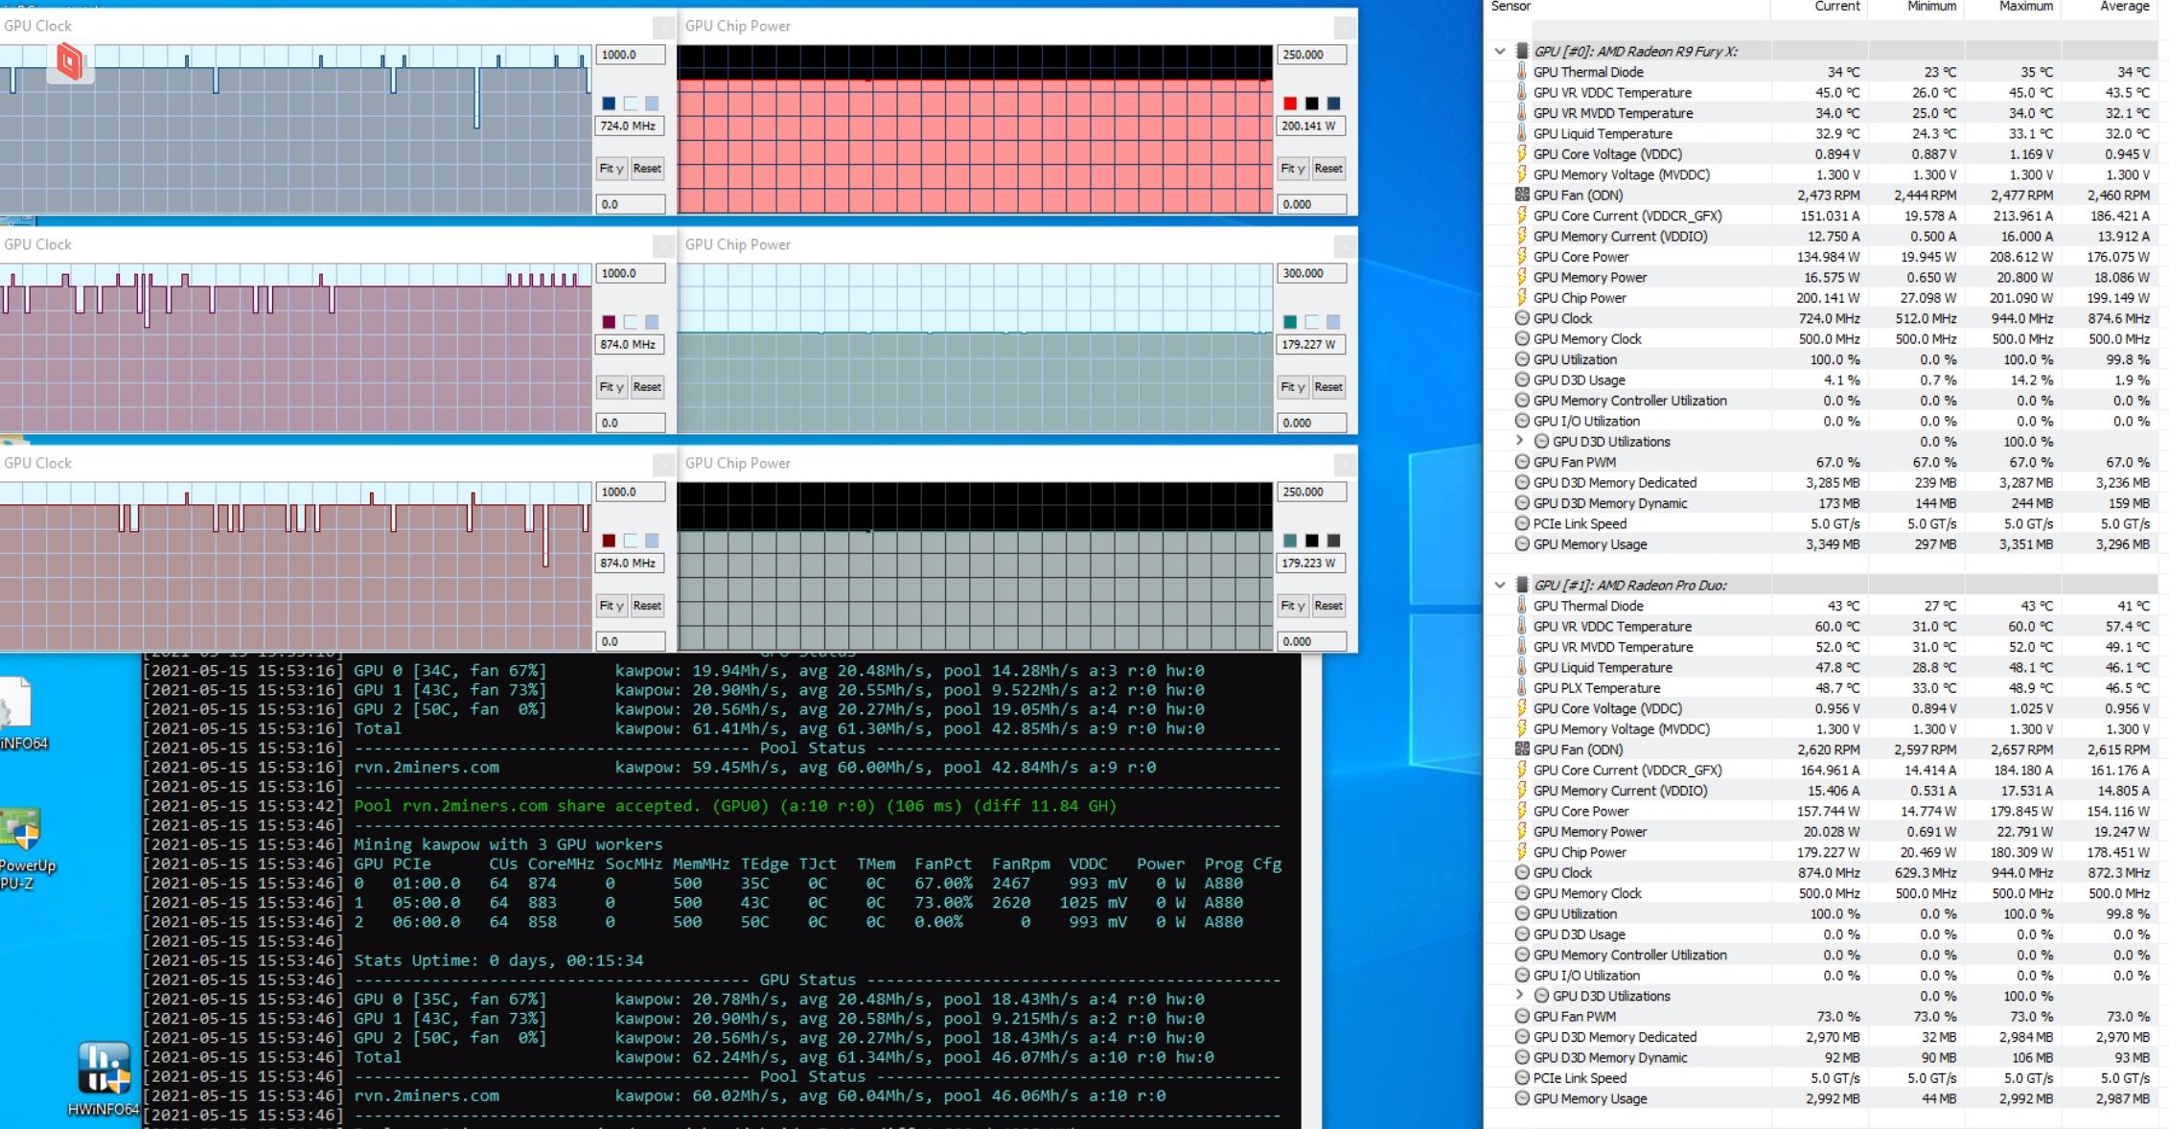Screen dimensions: 2169x1129
Task: Click Reset on the 200.141 W Chip Power graph
Action: pyautogui.click(x=1328, y=169)
